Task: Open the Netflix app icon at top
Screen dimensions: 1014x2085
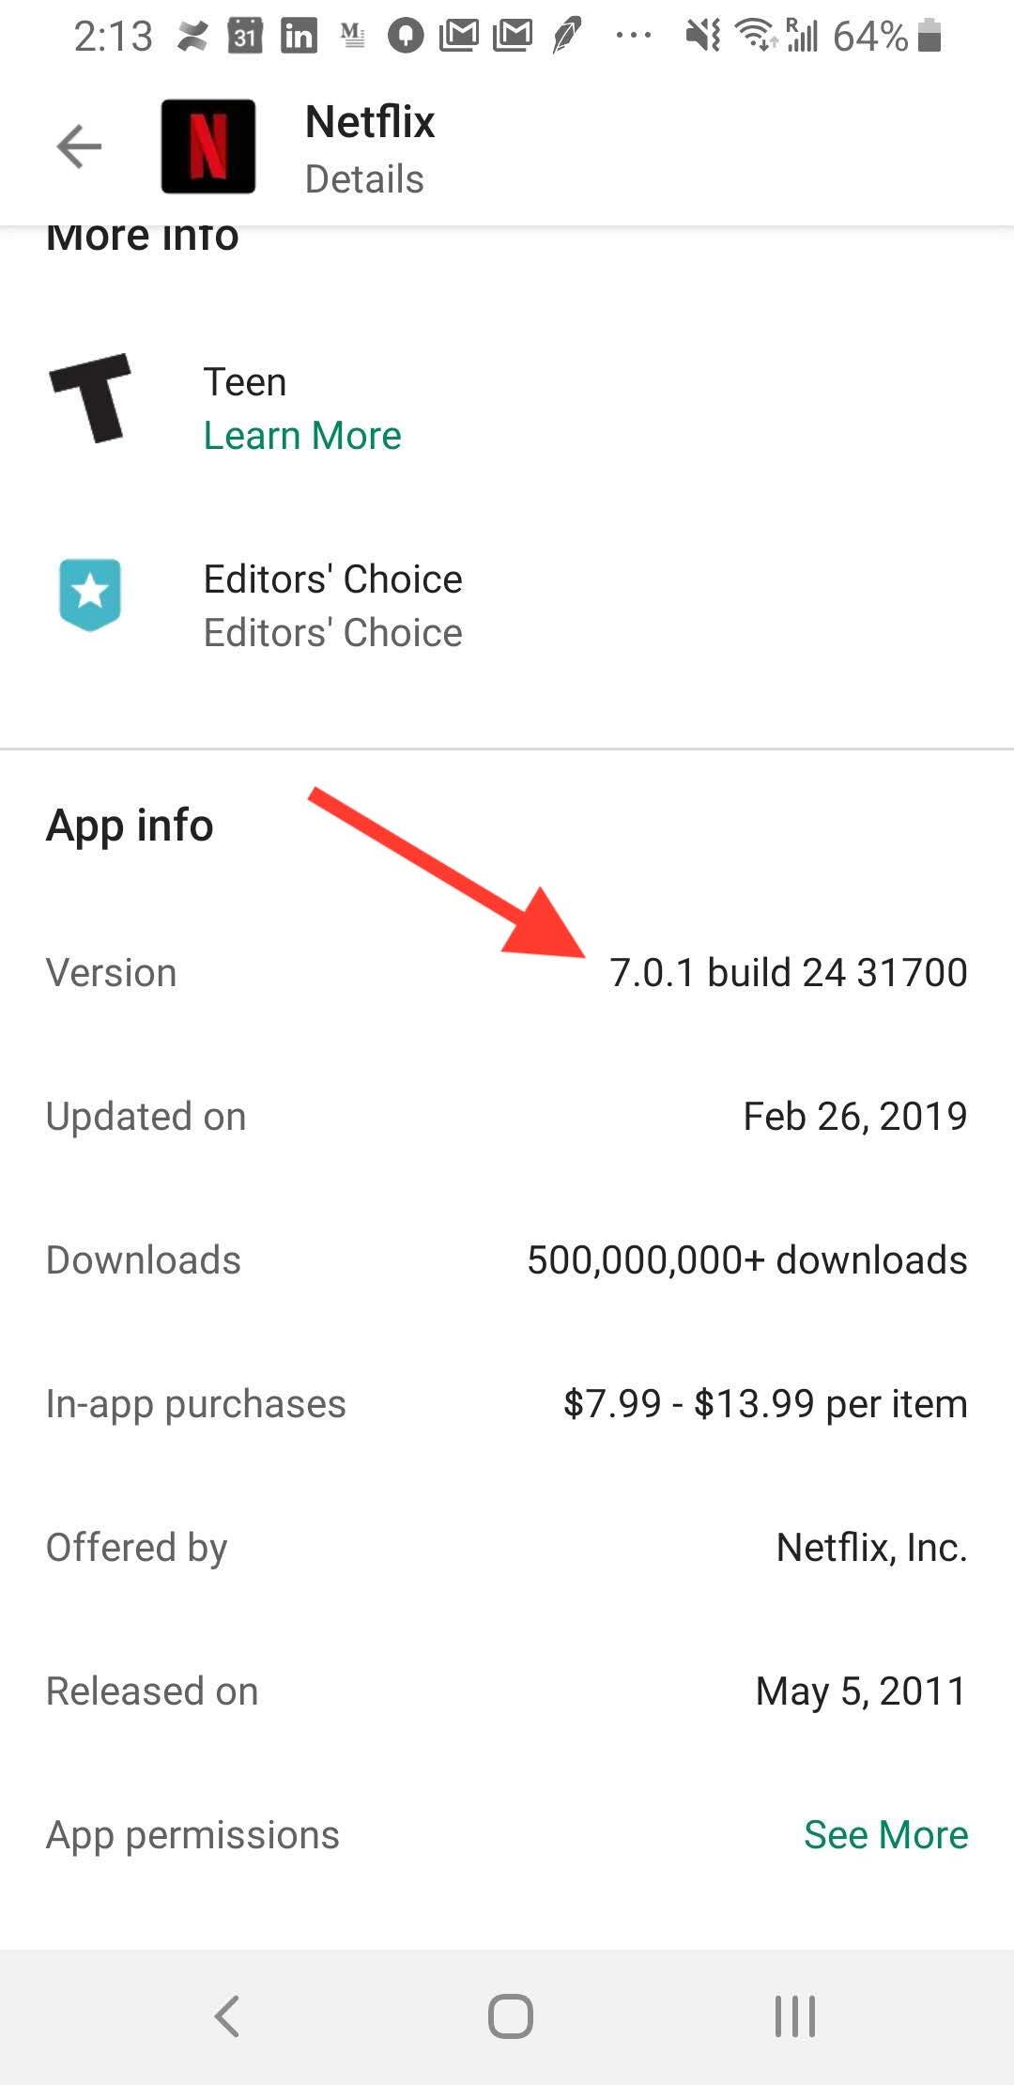Action: tap(207, 147)
